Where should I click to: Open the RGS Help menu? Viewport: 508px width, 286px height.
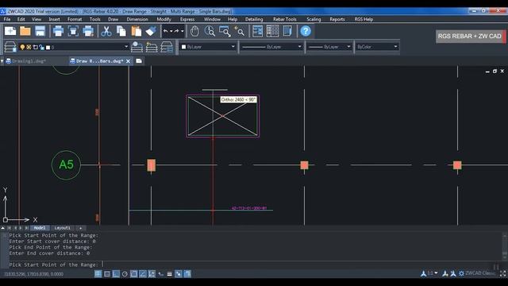(364, 19)
